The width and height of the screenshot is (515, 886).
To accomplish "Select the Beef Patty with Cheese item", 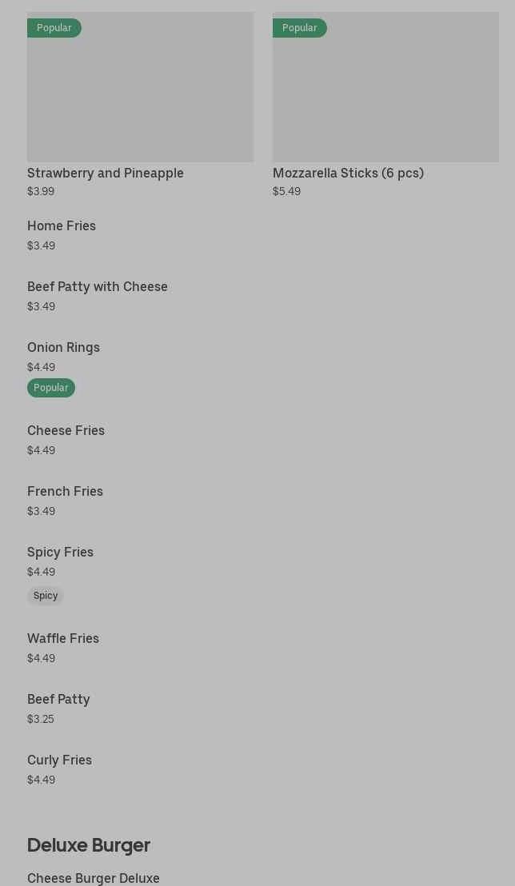I will (x=98, y=286).
